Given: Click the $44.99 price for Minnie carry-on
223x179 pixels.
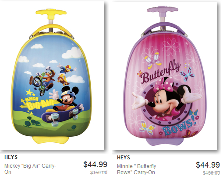Looking at the screenshot, I should pyautogui.click(x=208, y=165).
